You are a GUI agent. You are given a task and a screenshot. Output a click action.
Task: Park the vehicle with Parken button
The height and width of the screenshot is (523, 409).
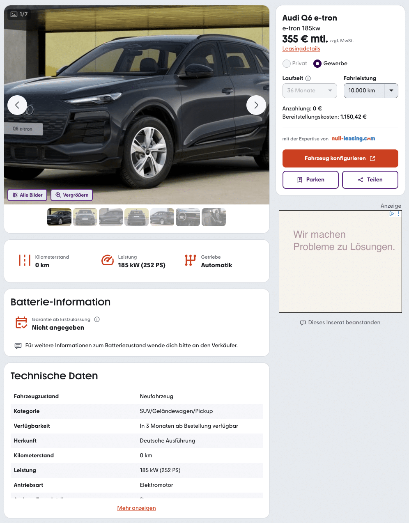(310, 180)
